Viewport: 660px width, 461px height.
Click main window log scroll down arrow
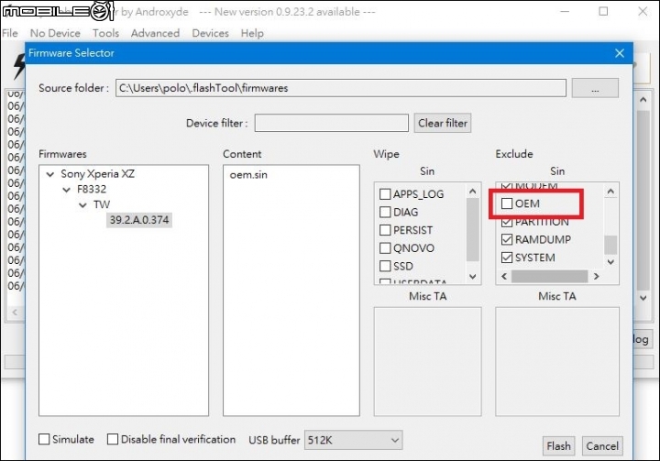(x=643, y=298)
